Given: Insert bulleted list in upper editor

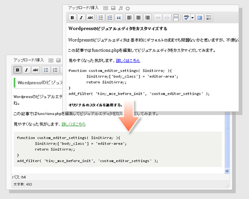Looking at the screenshot, I should pyautogui.click(x=101, y=17).
